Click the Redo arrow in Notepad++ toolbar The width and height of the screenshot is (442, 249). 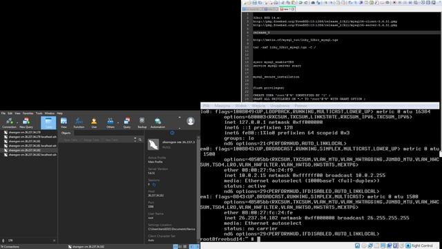(306, 3)
